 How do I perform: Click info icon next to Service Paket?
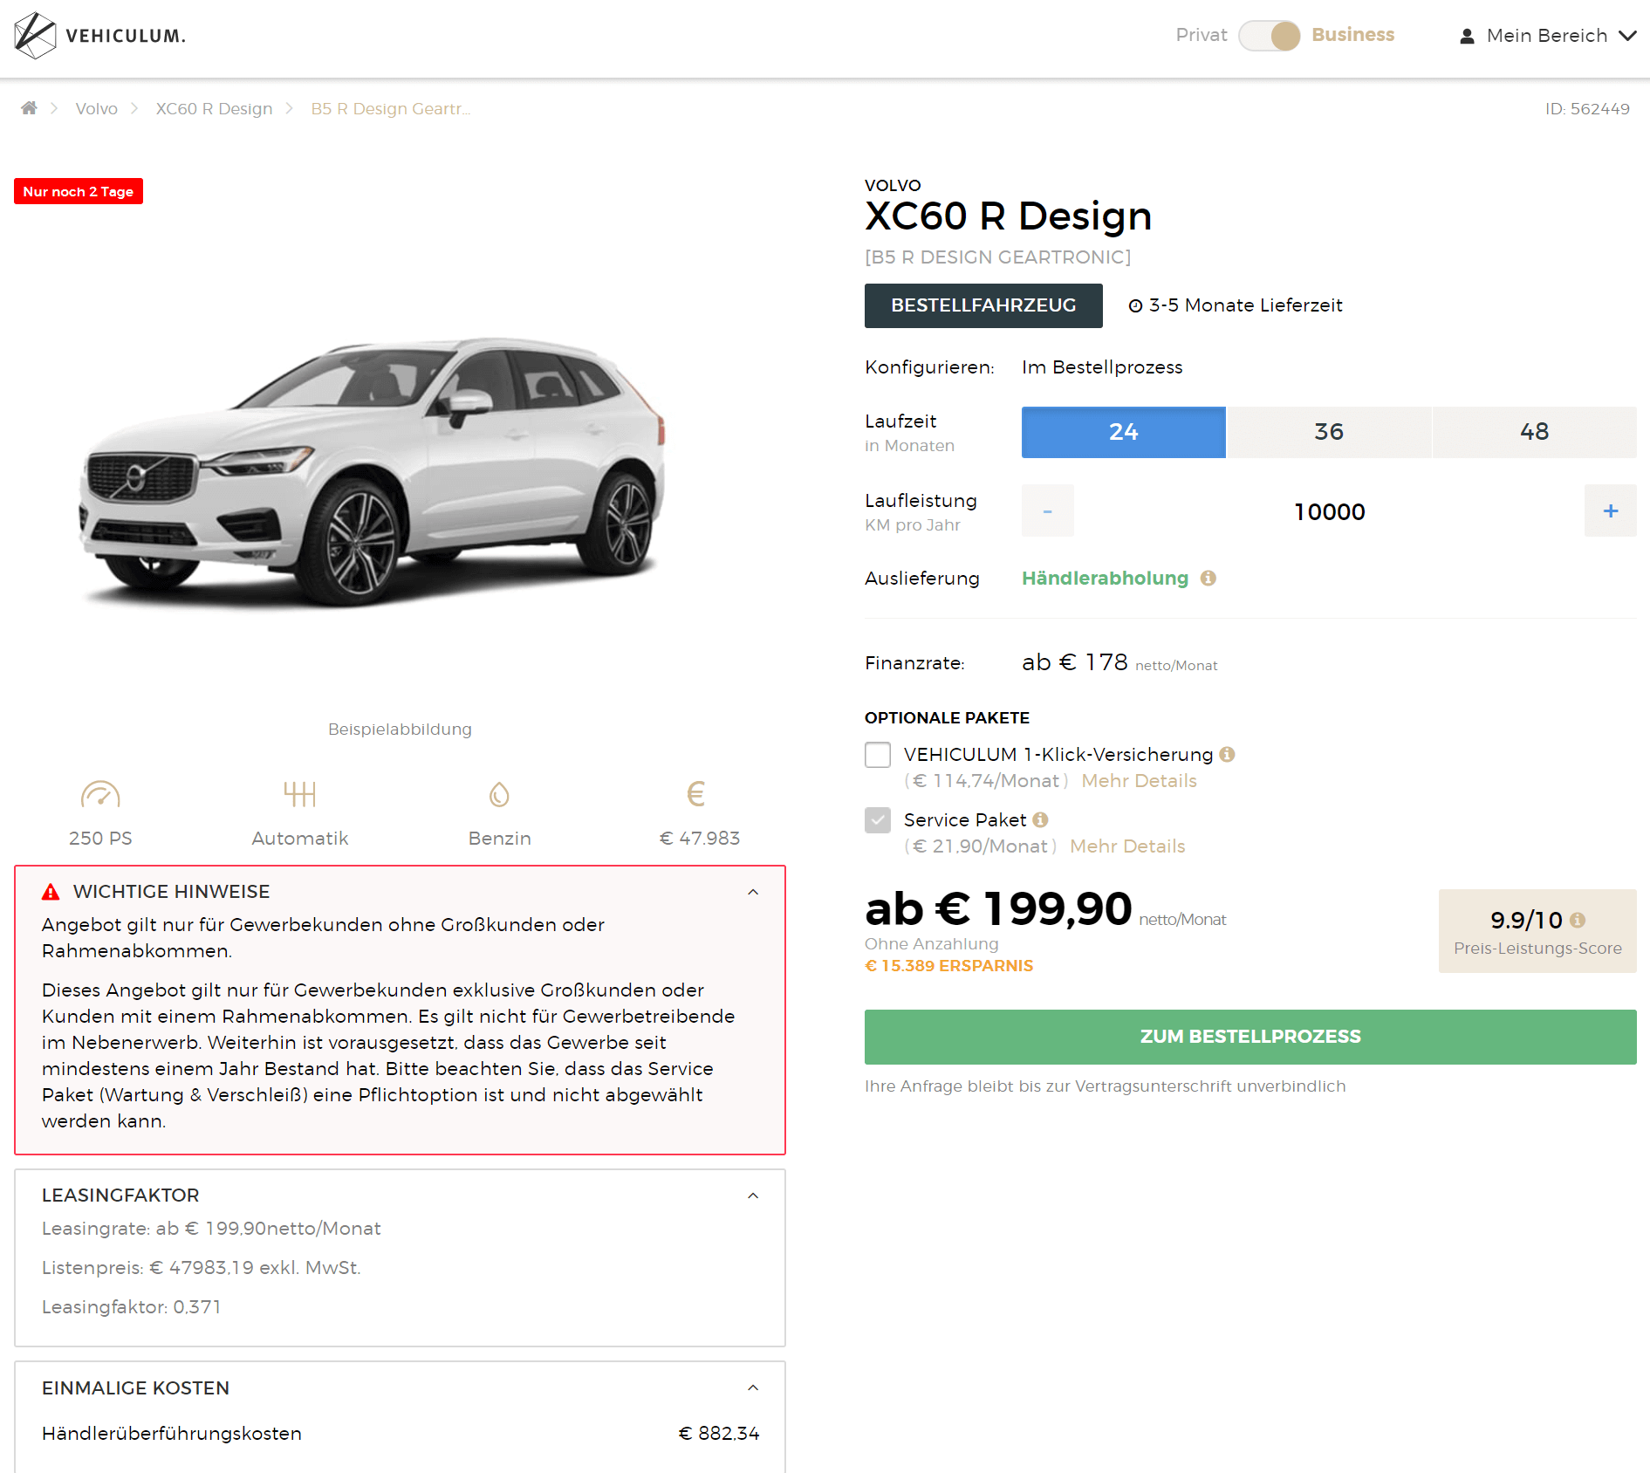(1040, 819)
